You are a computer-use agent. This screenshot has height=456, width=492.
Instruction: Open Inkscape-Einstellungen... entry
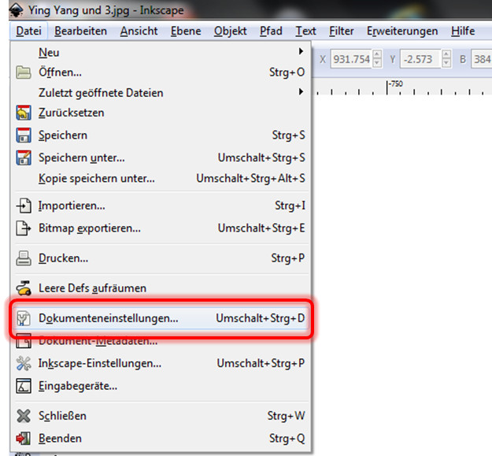pyautogui.click(x=161, y=363)
